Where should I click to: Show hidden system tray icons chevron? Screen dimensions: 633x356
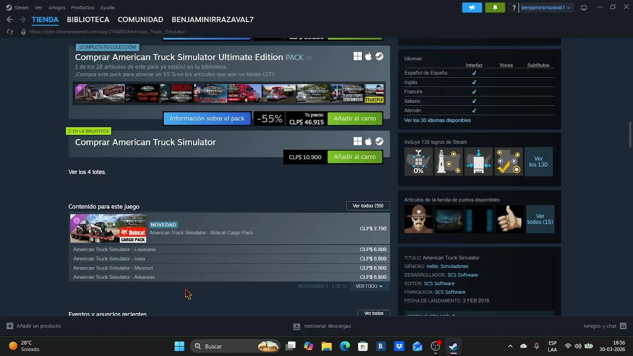[x=510, y=346]
